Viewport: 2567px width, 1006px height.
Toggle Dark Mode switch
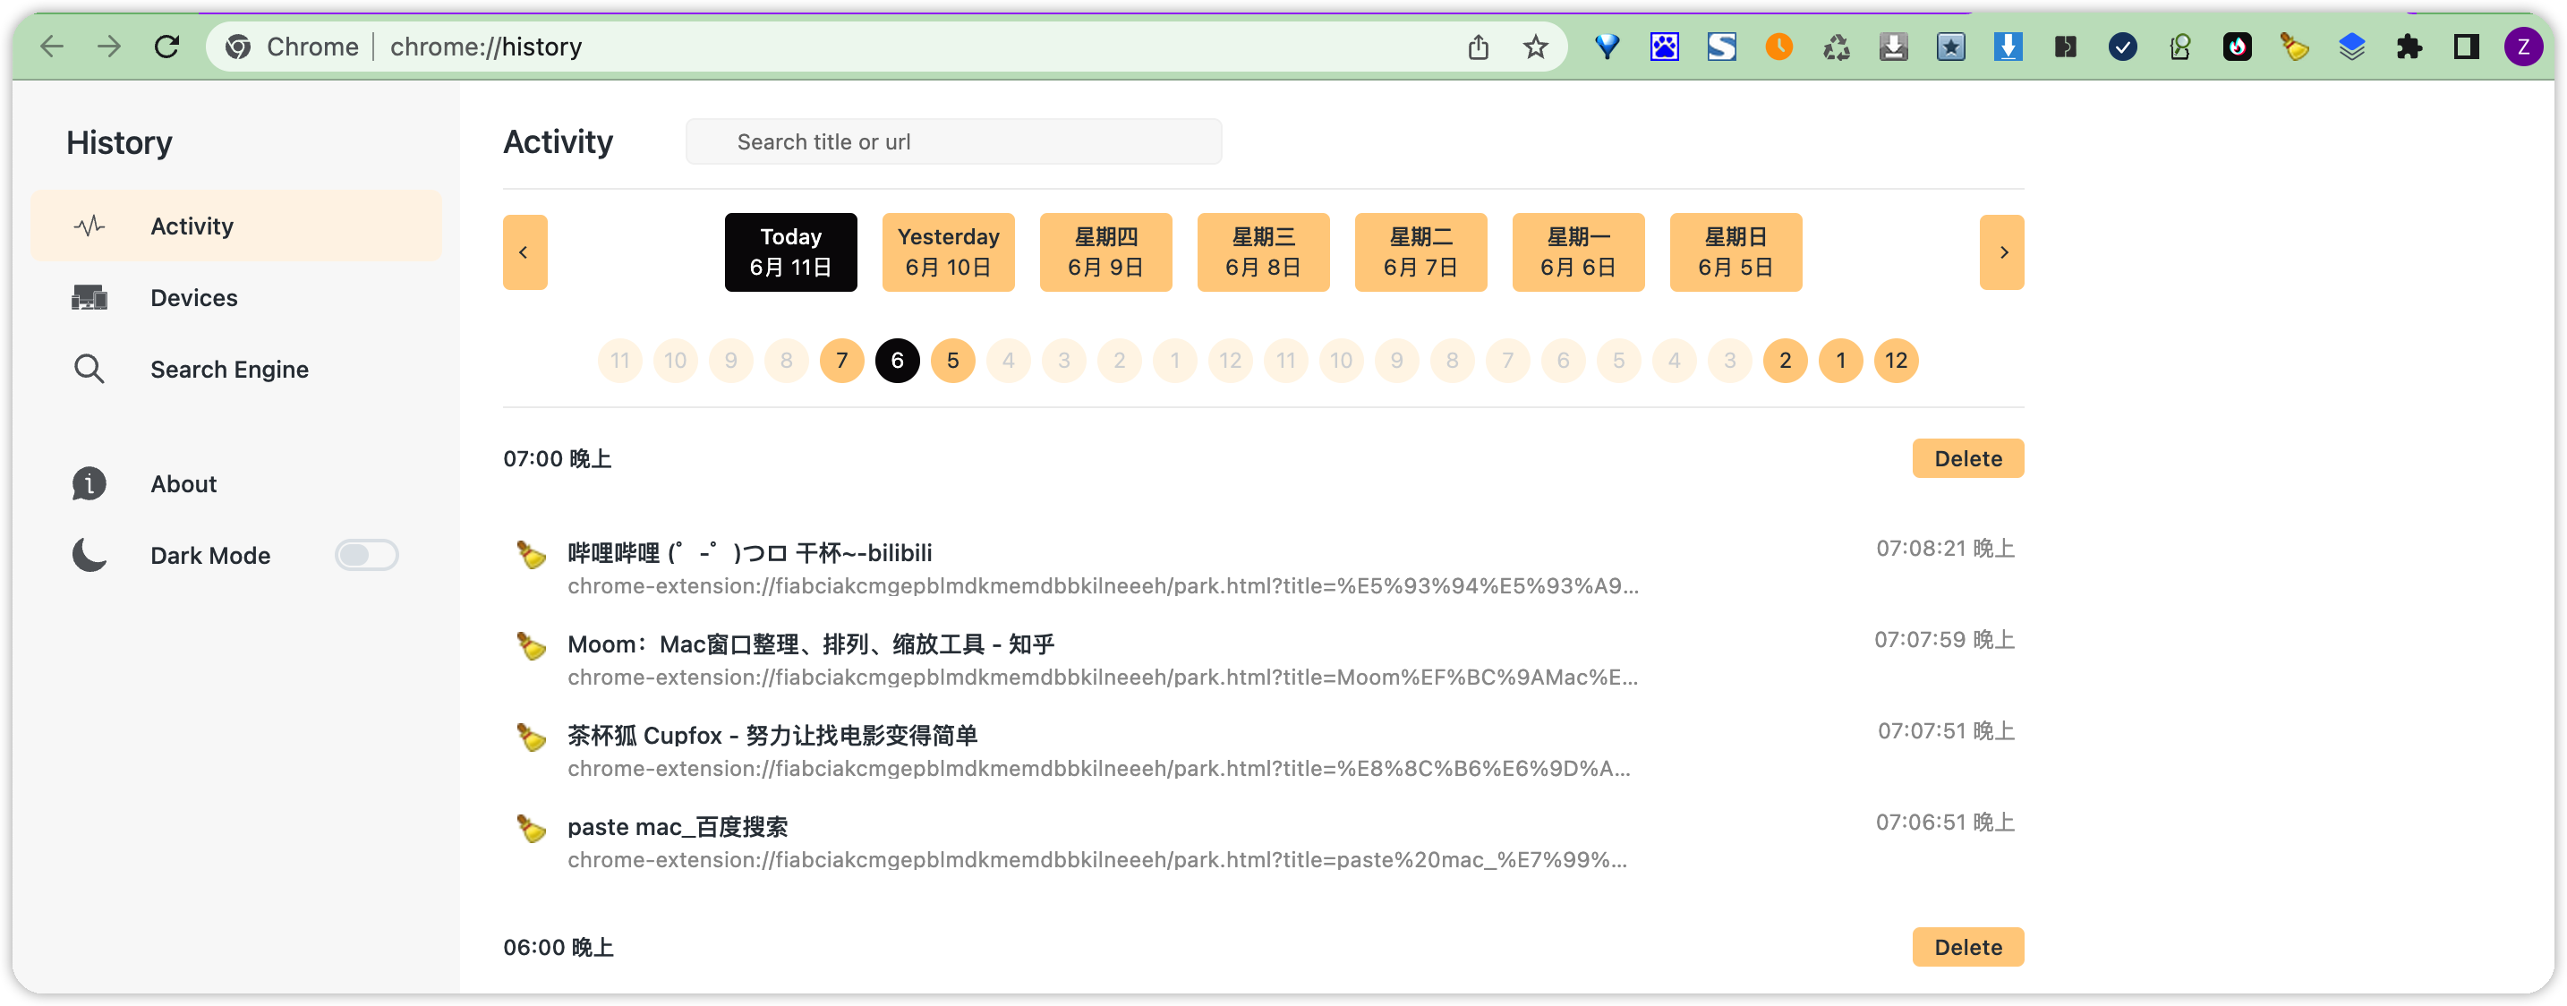point(366,555)
